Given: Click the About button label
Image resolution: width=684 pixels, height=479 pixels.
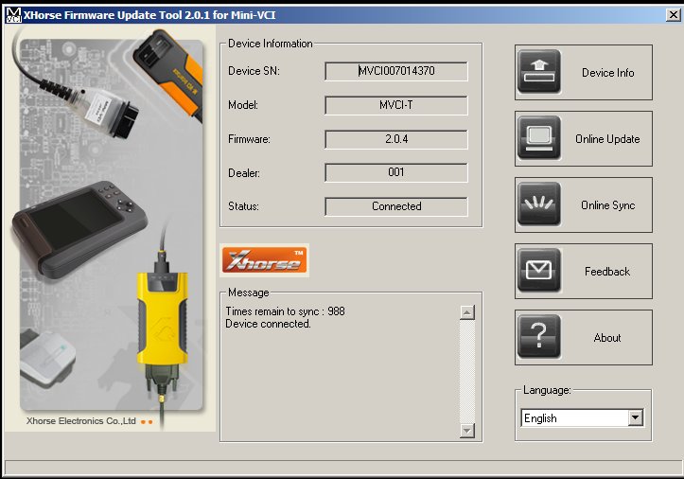Looking at the screenshot, I should tap(606, 338).
